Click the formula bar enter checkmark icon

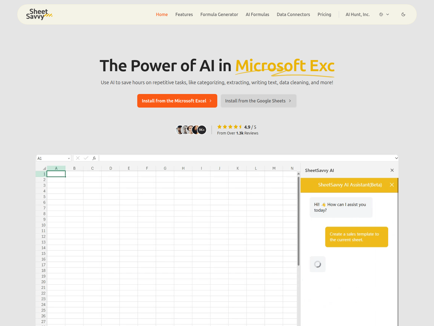[x=86, y=158]
